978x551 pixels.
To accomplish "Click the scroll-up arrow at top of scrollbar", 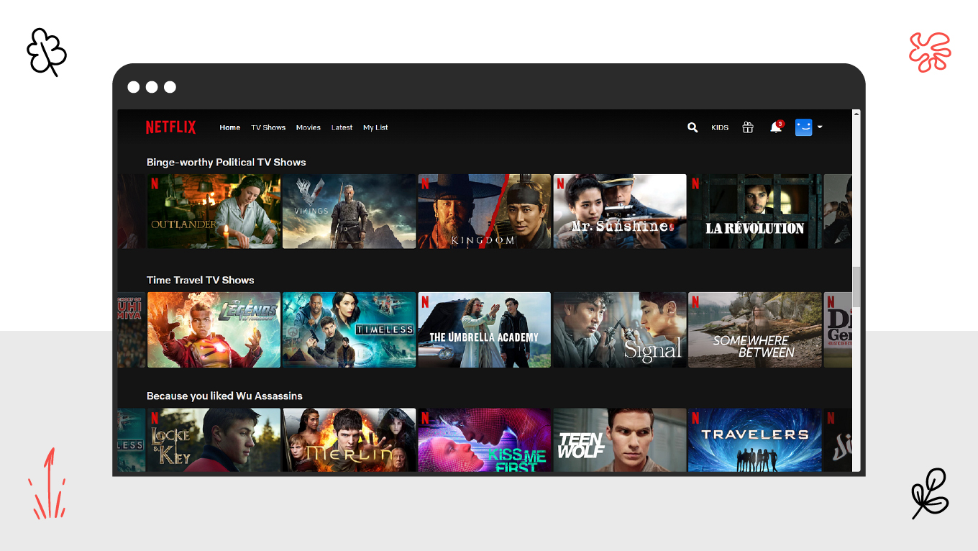I will tap(855, 114).
